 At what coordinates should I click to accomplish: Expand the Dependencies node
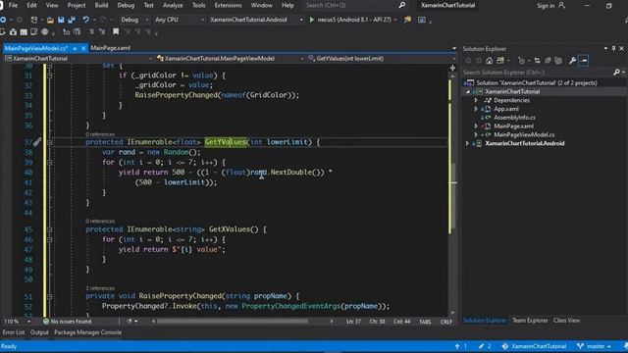[x=476, y=100]
